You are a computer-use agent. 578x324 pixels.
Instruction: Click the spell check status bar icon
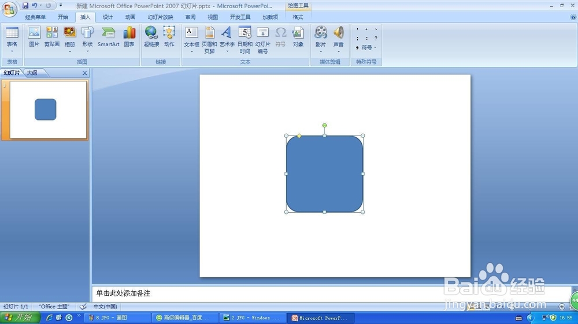tap(83, 306)
